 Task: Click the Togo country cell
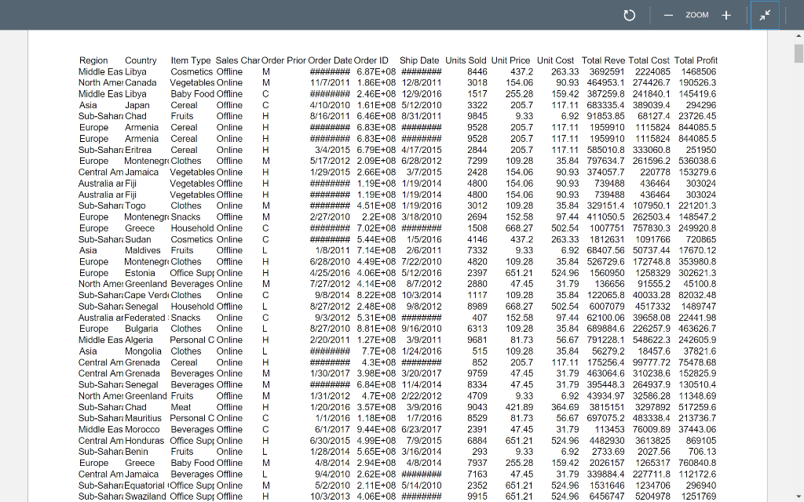pos(135,206)
